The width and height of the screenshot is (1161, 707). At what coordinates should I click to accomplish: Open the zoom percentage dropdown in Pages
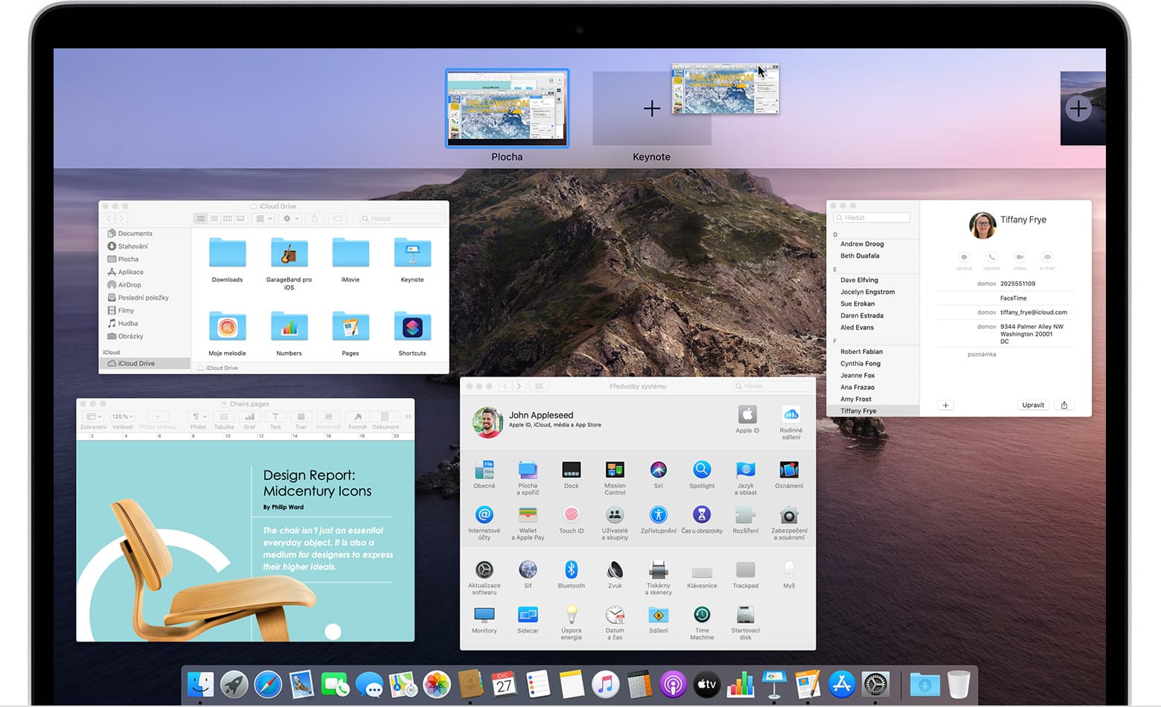tap(123, 417)
